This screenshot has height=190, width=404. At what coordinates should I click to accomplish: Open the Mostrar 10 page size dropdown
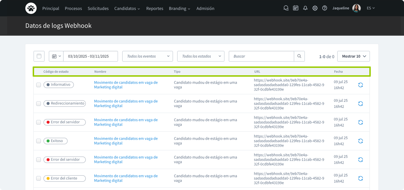pos(353,56)
